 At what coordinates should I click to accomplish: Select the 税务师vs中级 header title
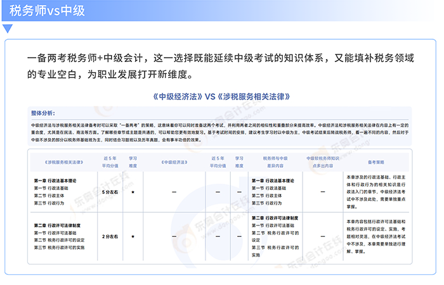[x=48, y=11]
